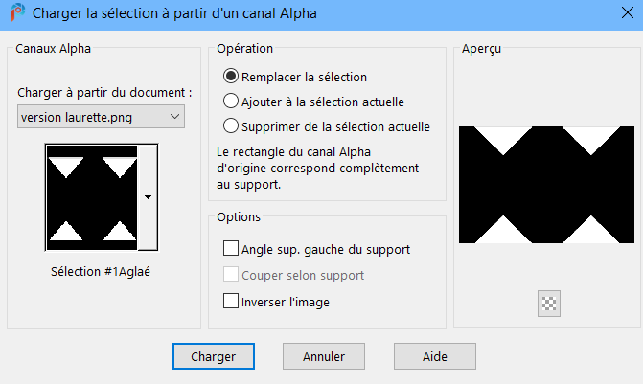The width and height of the screenshot is (643, 384).
Task: Click the 'Sélection #1Aglaé' channel name
Action: pos(102,271)
